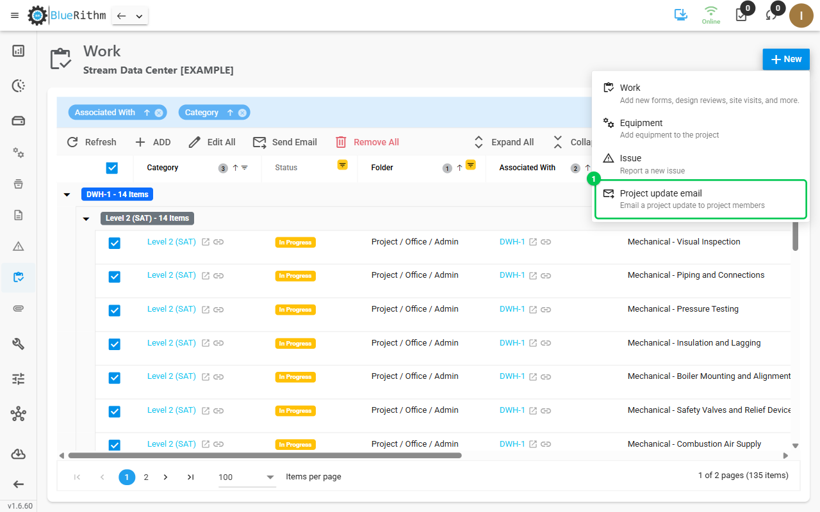The width and height of the screenshot is (820, 512).
Task: Click Edit All in the toolbar
Action: (x=211, y=142)
